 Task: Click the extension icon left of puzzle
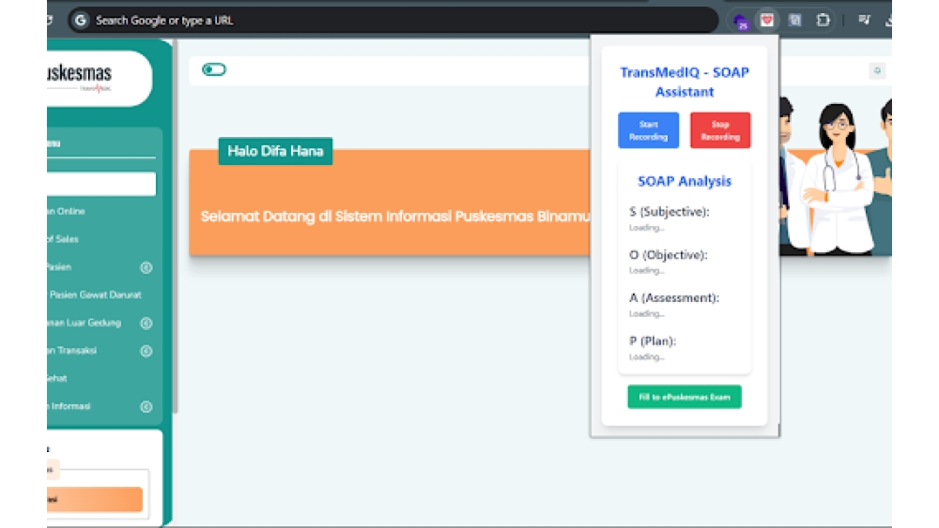[795, 20]
